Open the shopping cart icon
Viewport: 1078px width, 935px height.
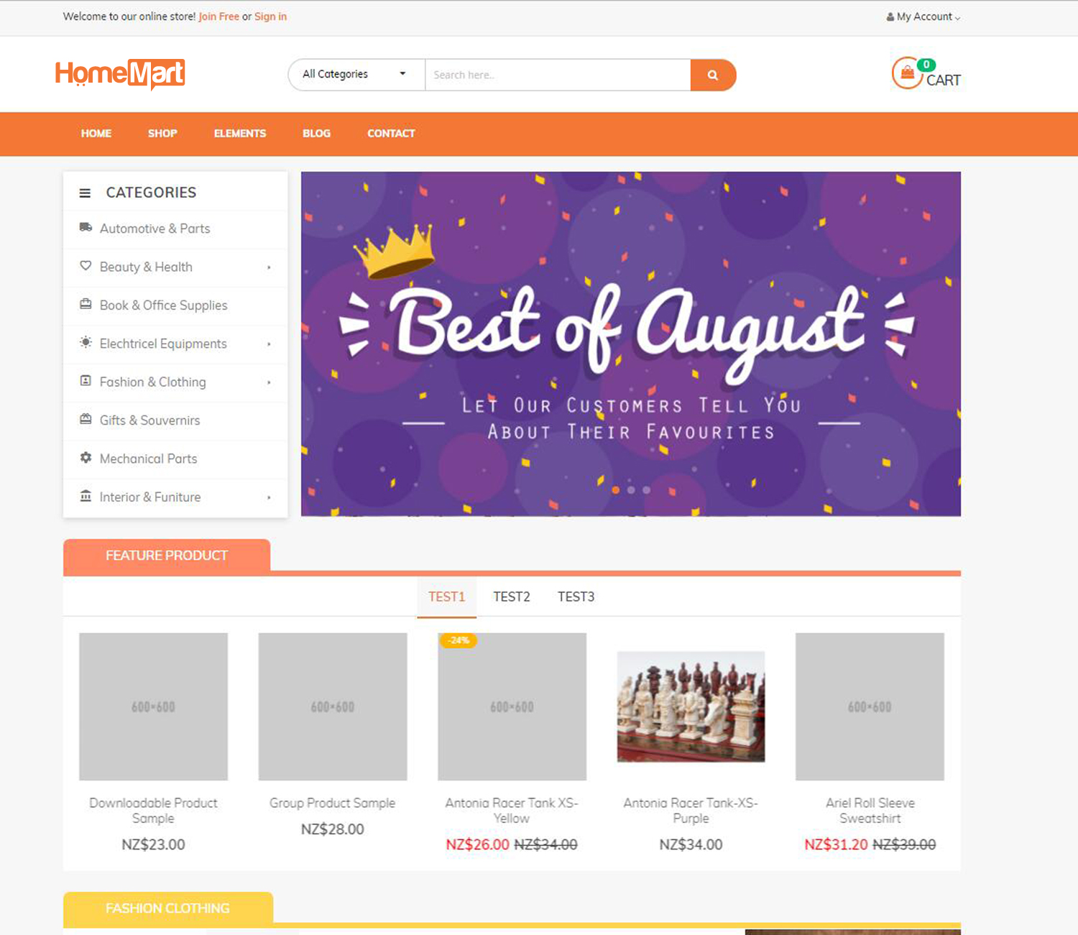908,73
